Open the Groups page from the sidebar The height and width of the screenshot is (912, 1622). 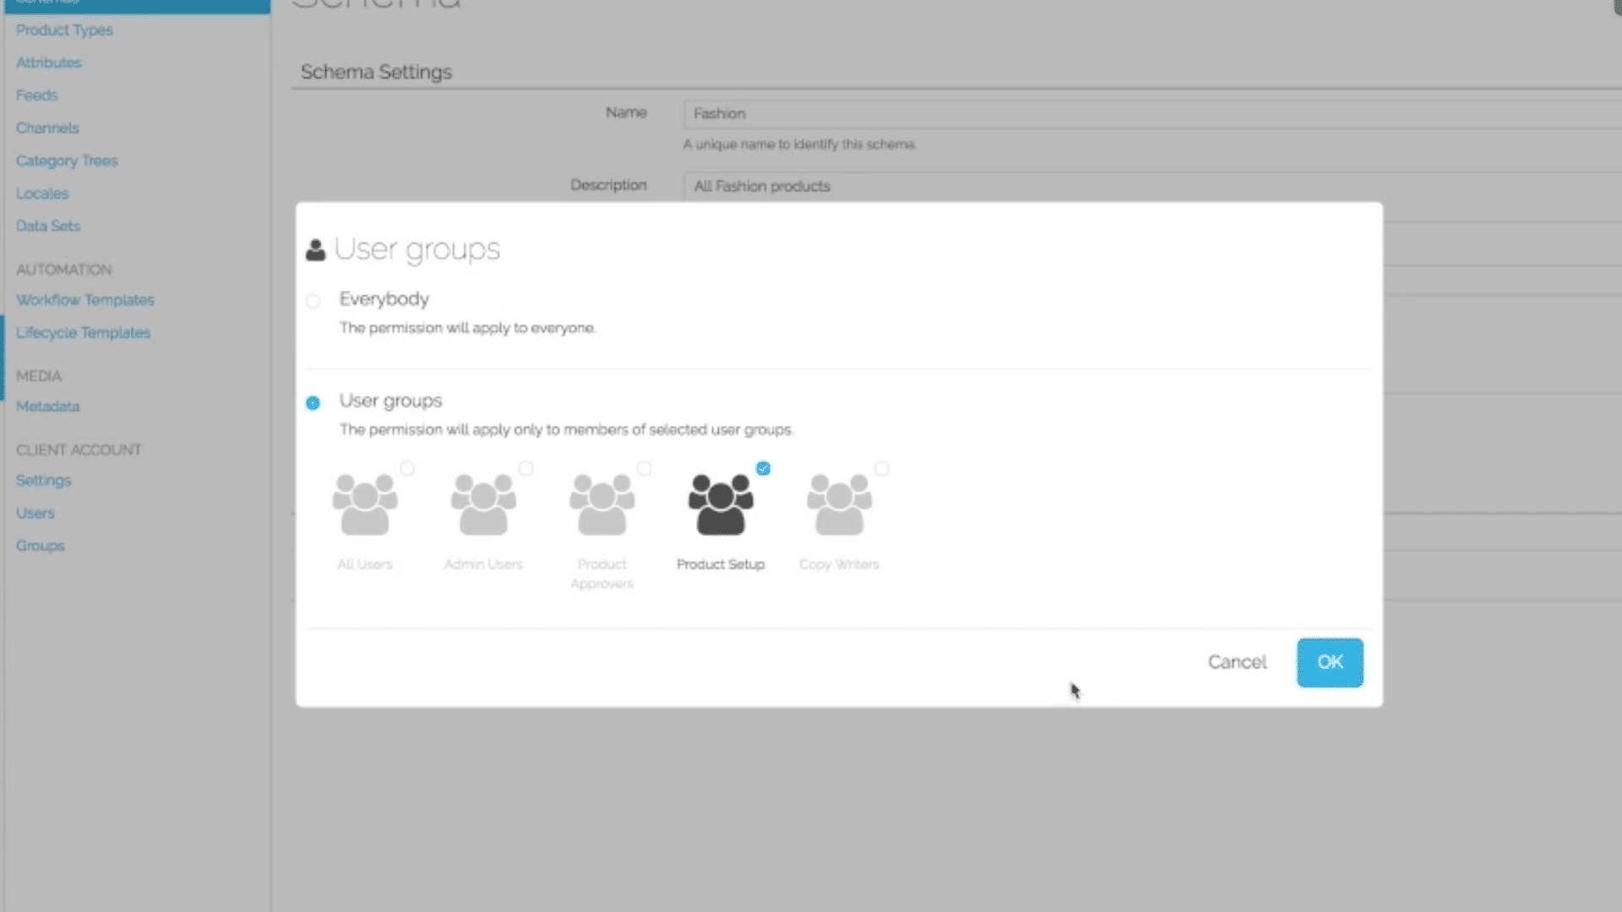(40, 546)
